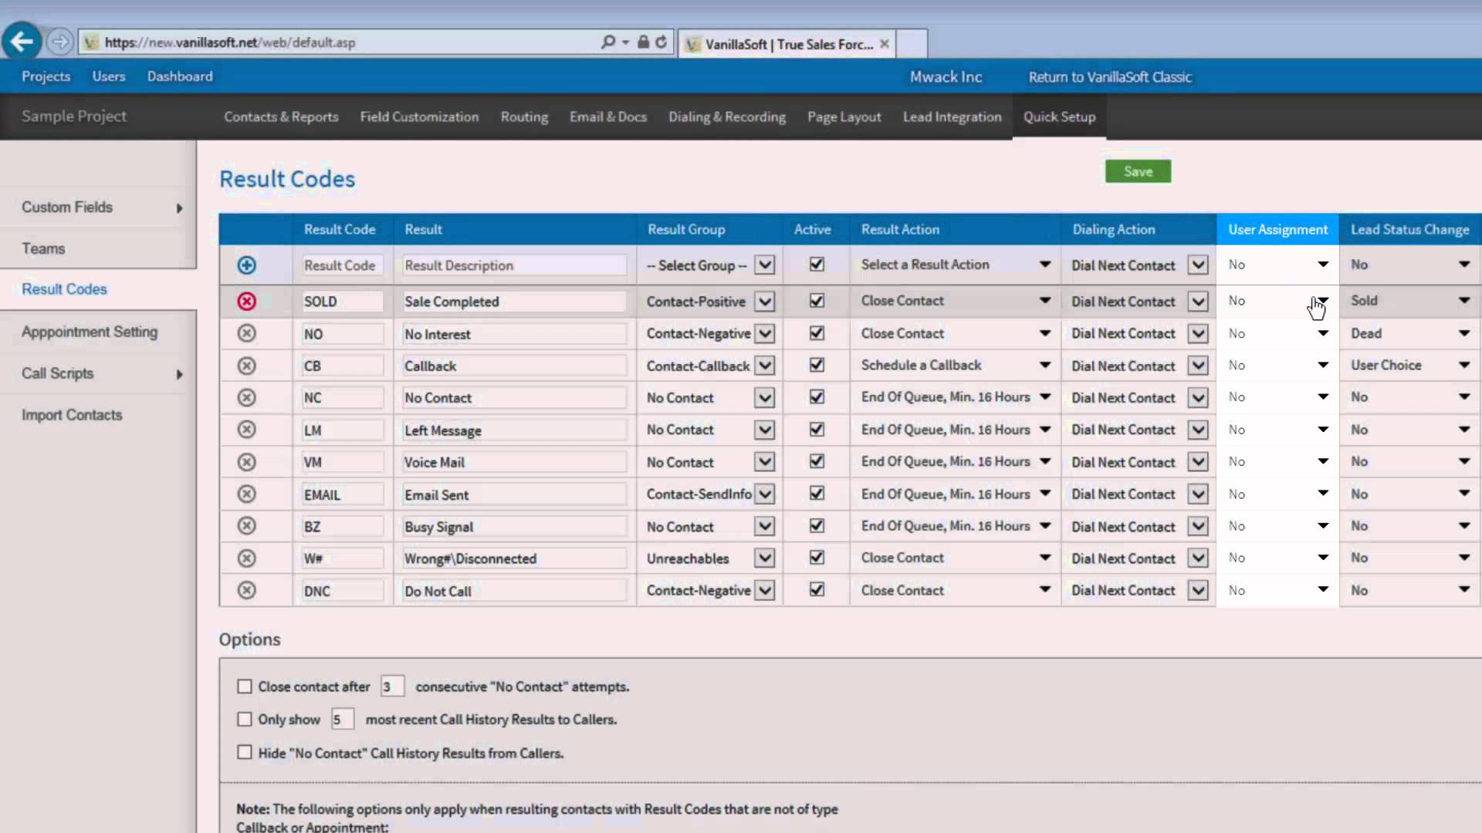Click the User Assignment column header
This screenshot has height=833, width=1482.
[1278, 229]
